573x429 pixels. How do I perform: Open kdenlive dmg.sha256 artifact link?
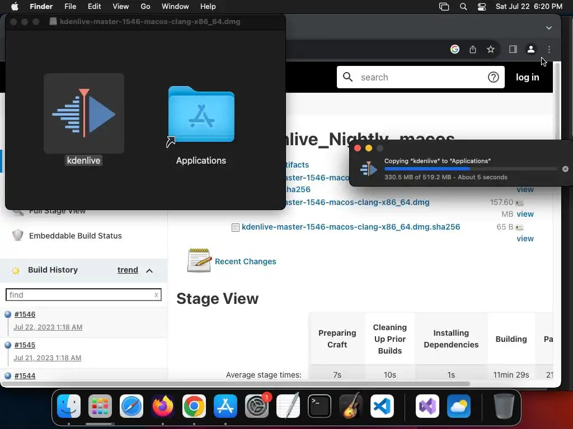[x=351, y=227]
